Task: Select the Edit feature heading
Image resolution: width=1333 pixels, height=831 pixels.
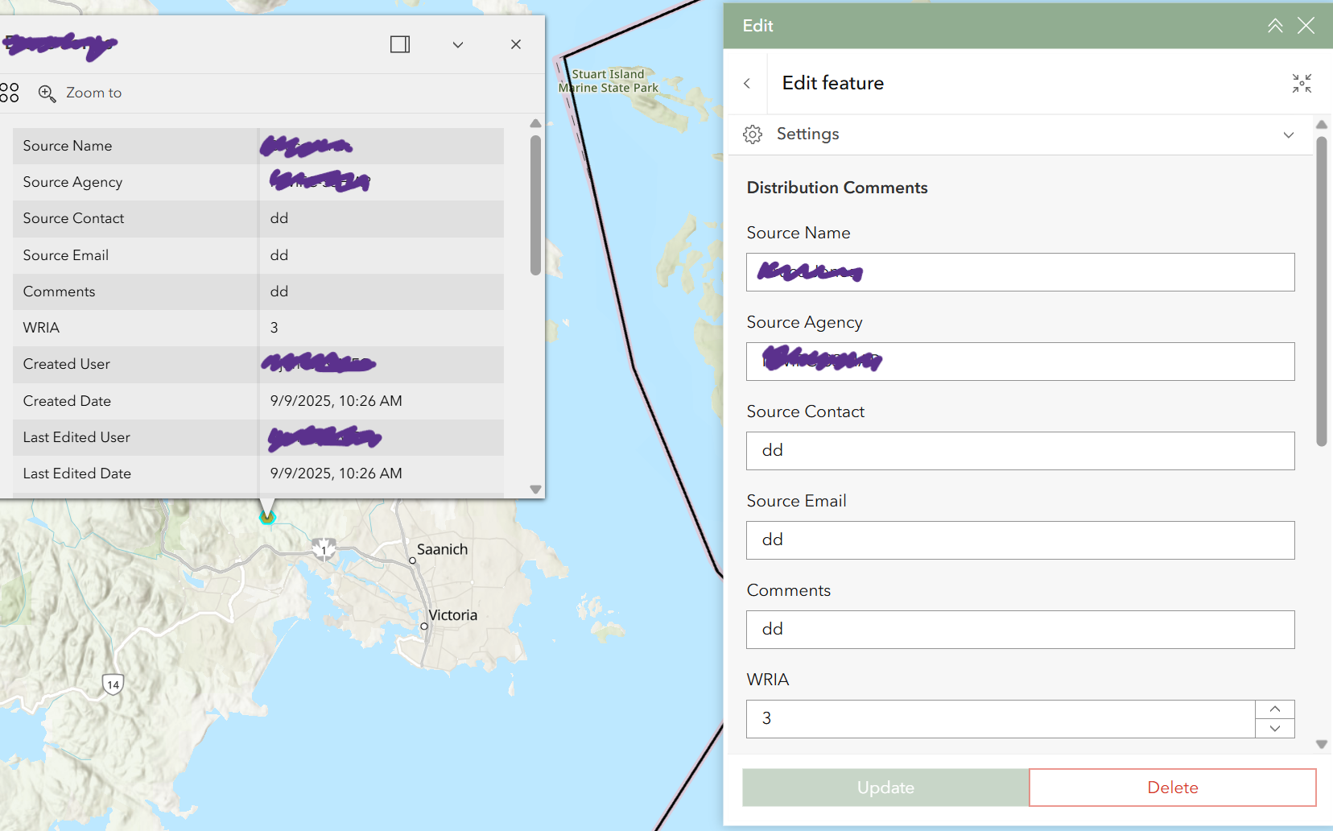Action: 832,83
